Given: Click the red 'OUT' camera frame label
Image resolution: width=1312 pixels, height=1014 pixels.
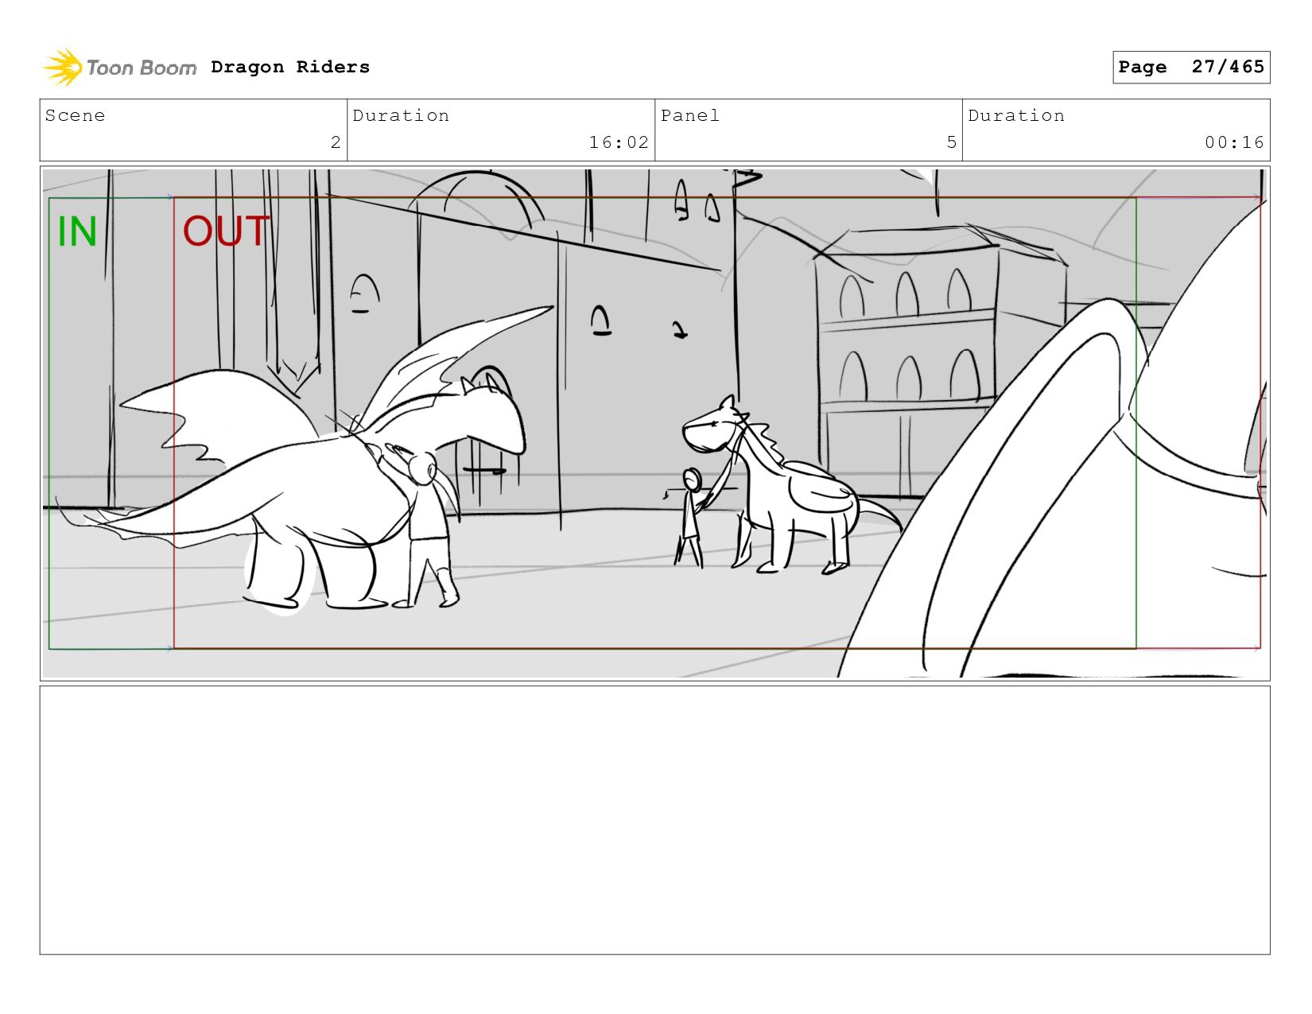Looking at the screenshot, I should (226, 231).
